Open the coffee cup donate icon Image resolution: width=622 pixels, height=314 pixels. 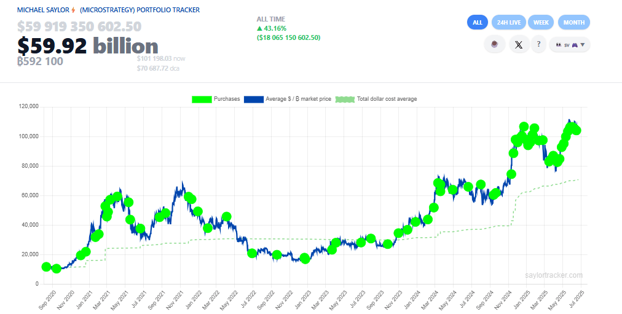pos(494,44)
